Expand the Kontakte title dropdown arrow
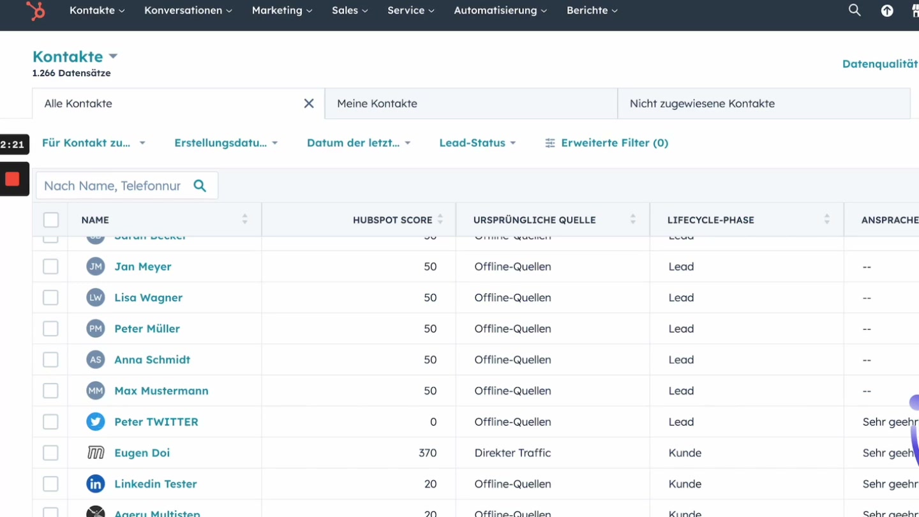Image resolution: width=919 pixels, height=517 pixels. [x=113, y=56]
